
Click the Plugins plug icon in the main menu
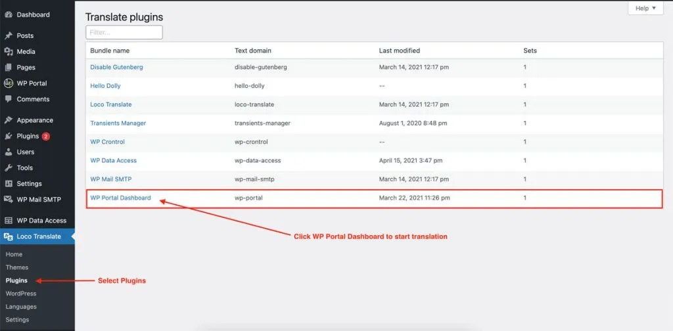coord(8,137)
